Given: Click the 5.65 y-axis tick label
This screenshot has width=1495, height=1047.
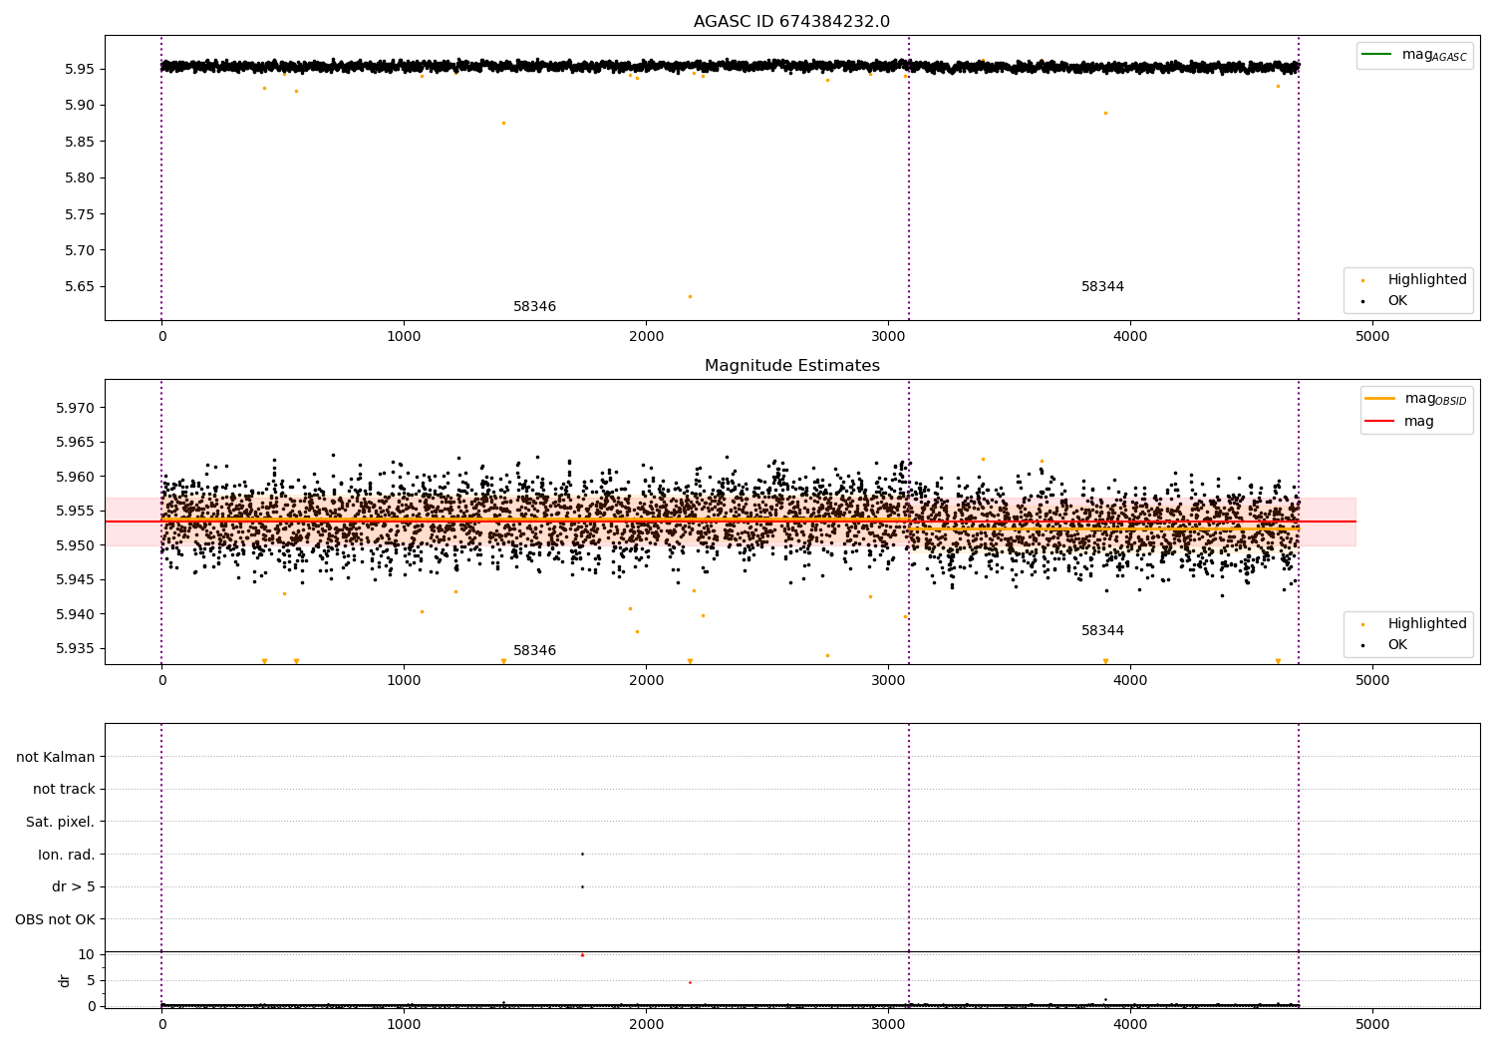Looking at the screenshot, I should (80, 287).
